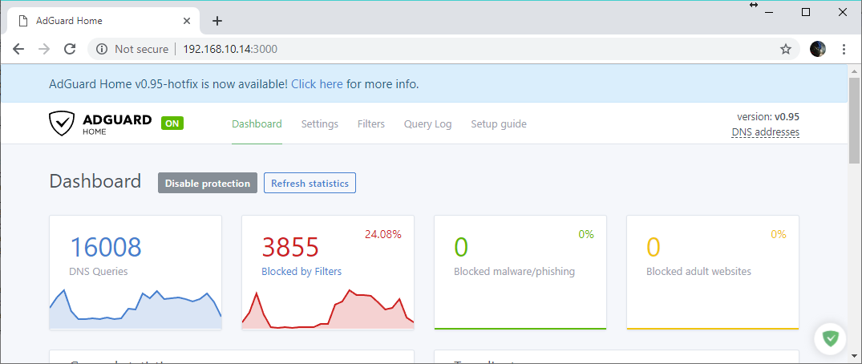This screenshot has width=862, height=364.
Task: Click the 3855 blocked count
Action: click(290, 248)
